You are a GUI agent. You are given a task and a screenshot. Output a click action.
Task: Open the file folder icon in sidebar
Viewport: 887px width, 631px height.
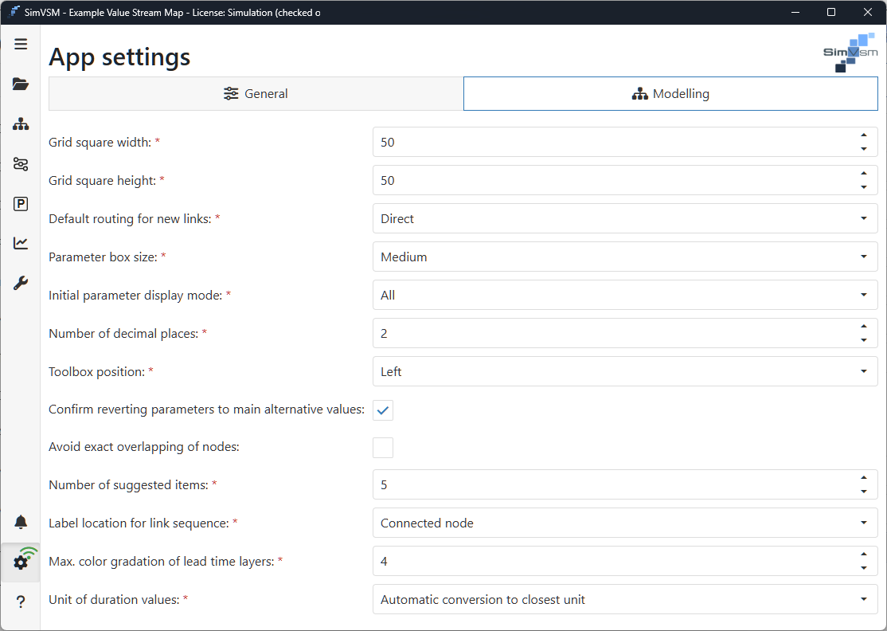tap(21, 84)
